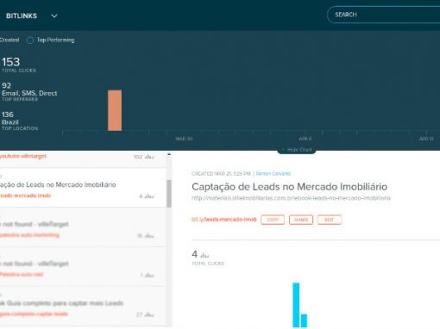Click the orange bar in the chart
440x329 pixels.
[x=115, y=110]
